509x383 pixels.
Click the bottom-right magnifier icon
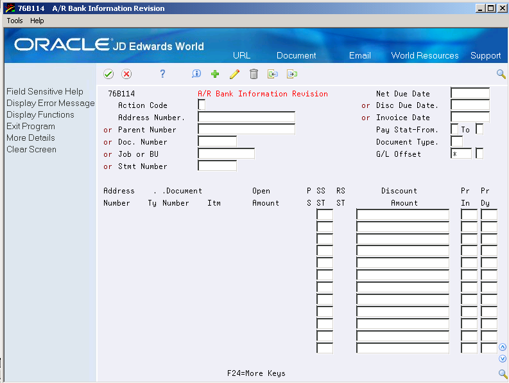tap(503, 373)
